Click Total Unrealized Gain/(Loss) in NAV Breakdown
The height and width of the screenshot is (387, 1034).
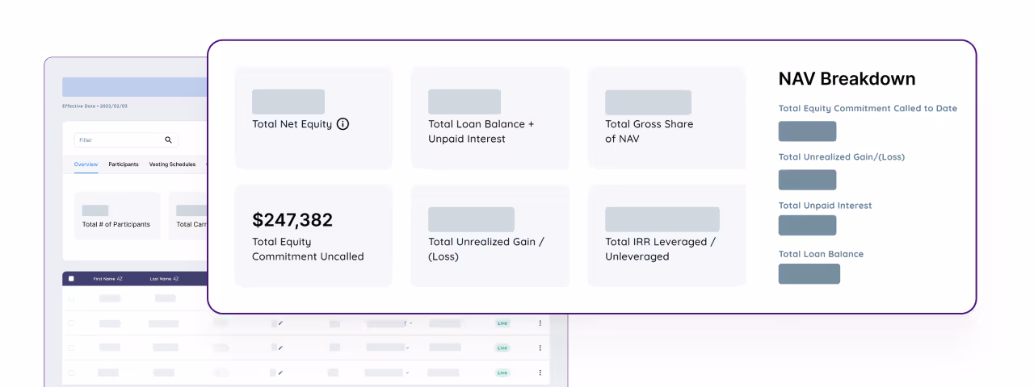click(841, 157)
